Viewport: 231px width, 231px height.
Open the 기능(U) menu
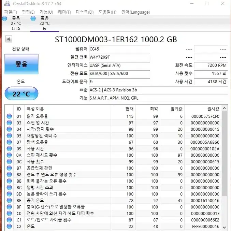(46, 12)
